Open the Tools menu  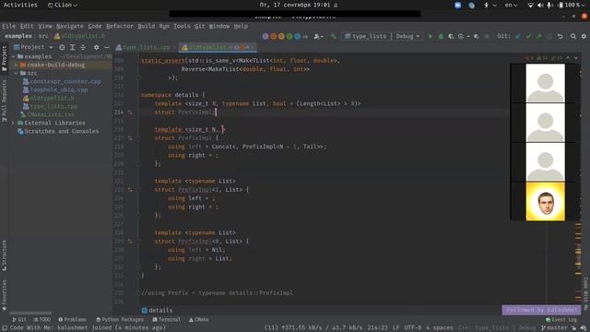pyautogui.click(x=182, y=26)
